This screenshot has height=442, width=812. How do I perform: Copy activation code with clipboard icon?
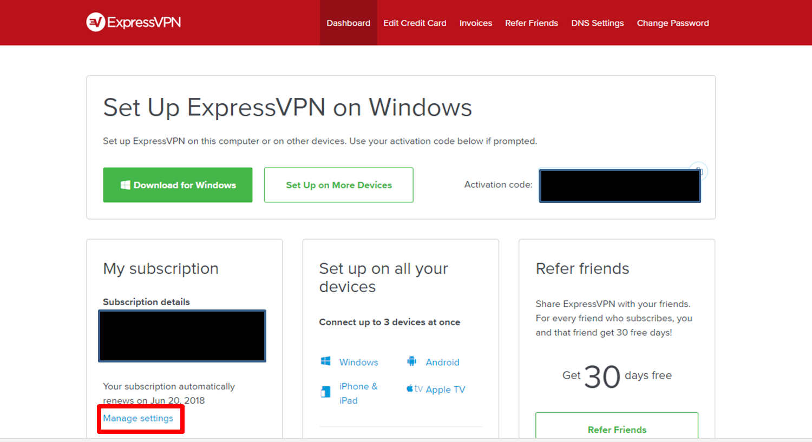[699, 171]
